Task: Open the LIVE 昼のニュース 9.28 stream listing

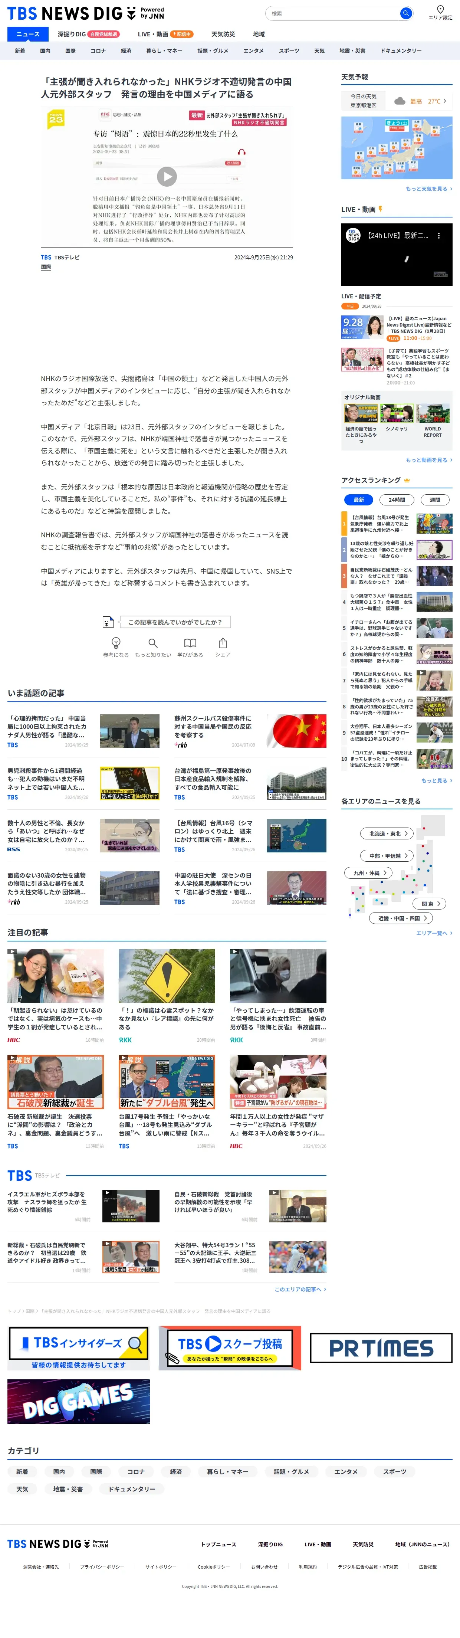Action: point(397,328)
